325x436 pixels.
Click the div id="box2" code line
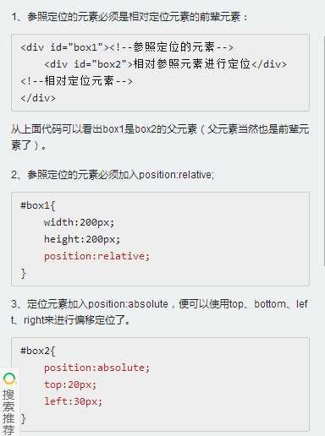pyautogui.click(x=165, y=64)
